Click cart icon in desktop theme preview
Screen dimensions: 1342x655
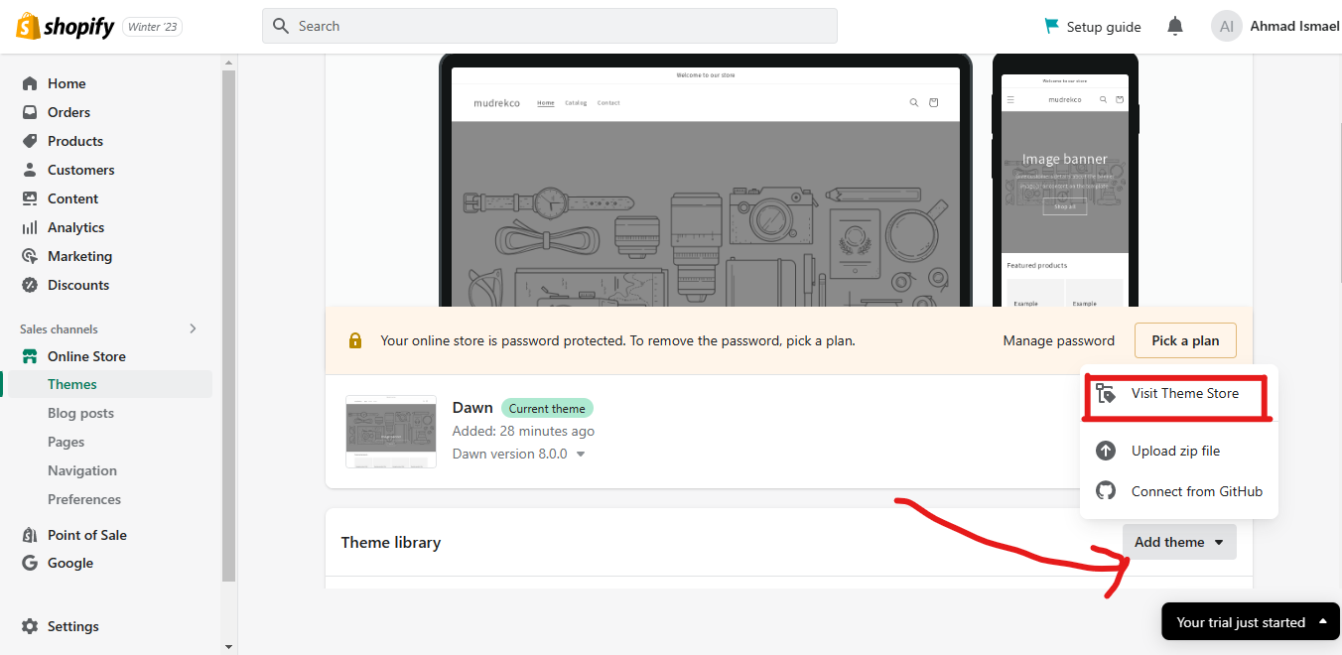(x=933, y=102)
